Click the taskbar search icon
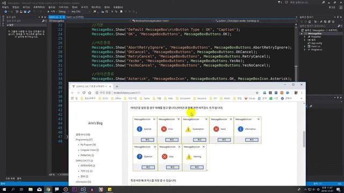This screenshot has width=344, height=193. (x=13, y=189)
